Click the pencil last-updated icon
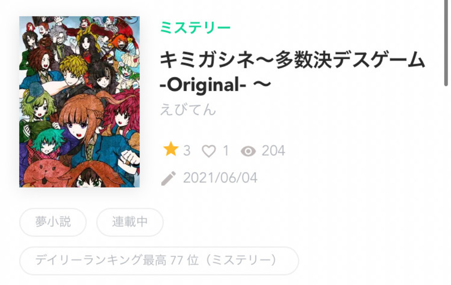451x285 pixels. 169,179
